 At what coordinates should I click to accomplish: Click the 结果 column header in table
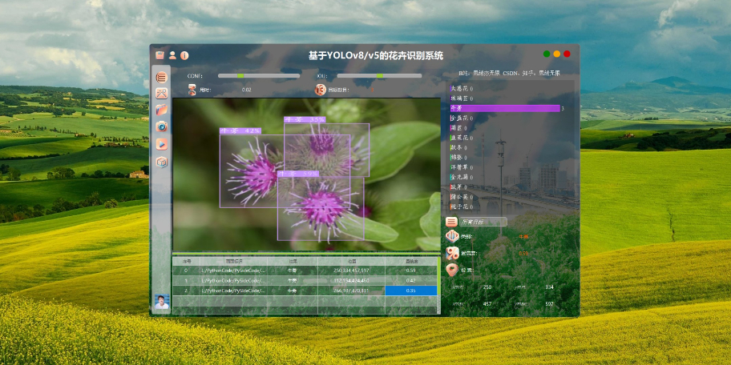point(293,262)
